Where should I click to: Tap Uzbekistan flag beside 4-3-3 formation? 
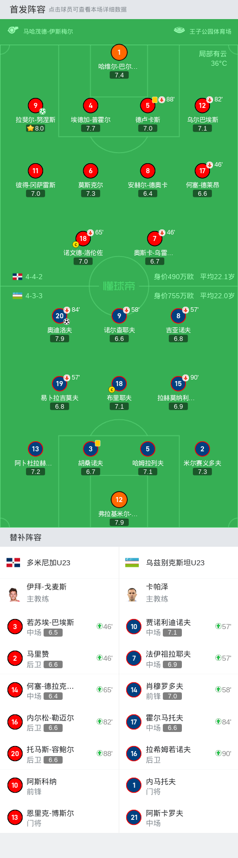[x=18, y=296]
